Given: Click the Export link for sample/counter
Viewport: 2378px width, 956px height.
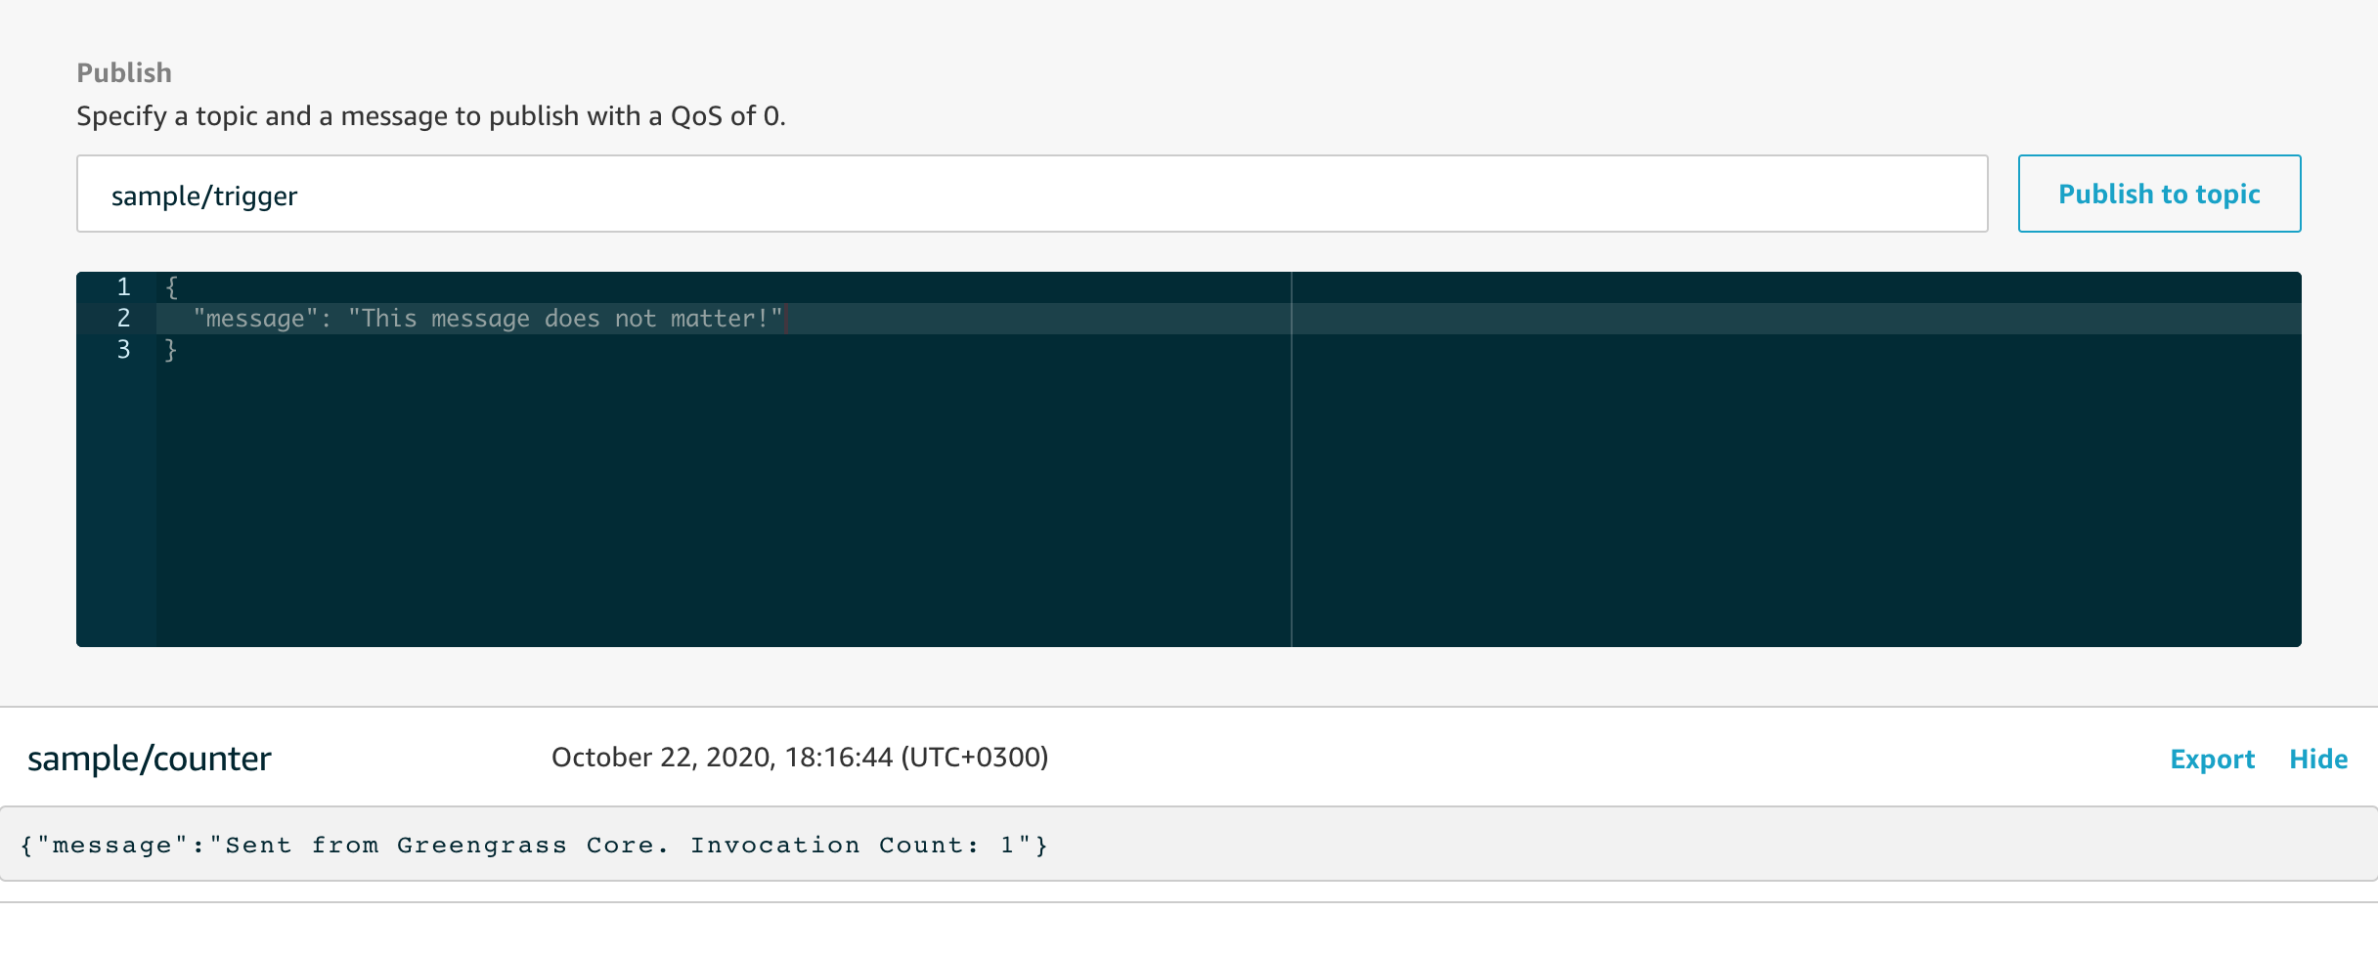Looking at the screenshot, I should pos(2212,760).
